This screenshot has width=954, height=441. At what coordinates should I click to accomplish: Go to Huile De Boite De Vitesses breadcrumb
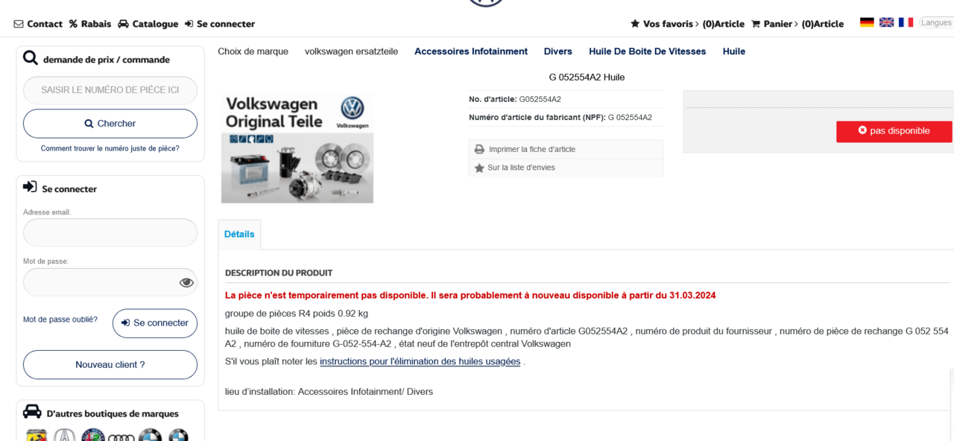point(647,51)
